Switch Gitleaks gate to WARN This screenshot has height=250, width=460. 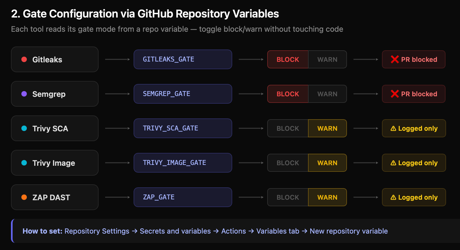point(327,59)
